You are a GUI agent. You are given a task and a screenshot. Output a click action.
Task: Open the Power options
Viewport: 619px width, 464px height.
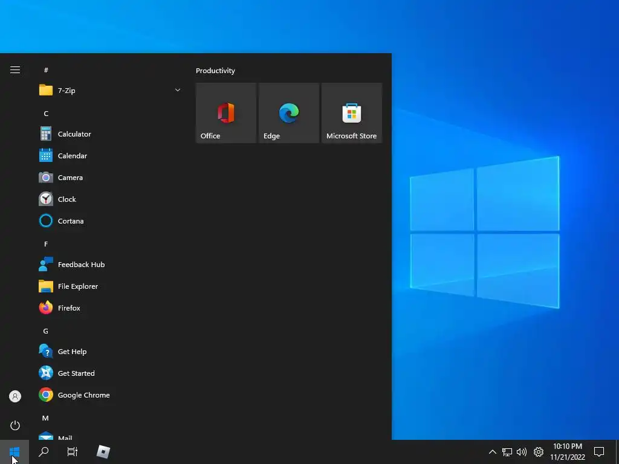[x=15, y=425]
